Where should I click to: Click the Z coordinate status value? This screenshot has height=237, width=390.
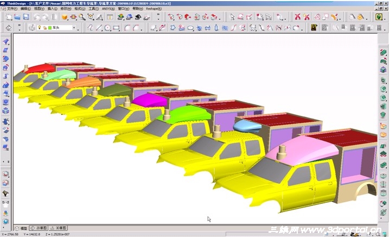[x=57, y=234]
